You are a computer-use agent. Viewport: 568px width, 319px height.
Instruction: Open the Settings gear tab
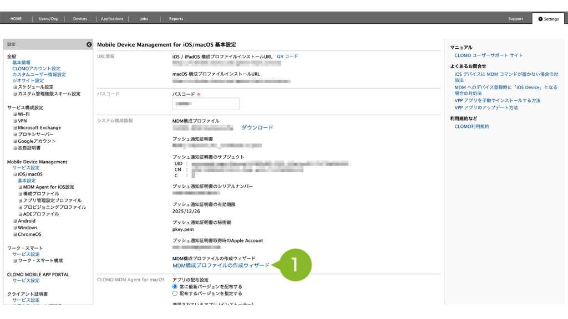548,19
